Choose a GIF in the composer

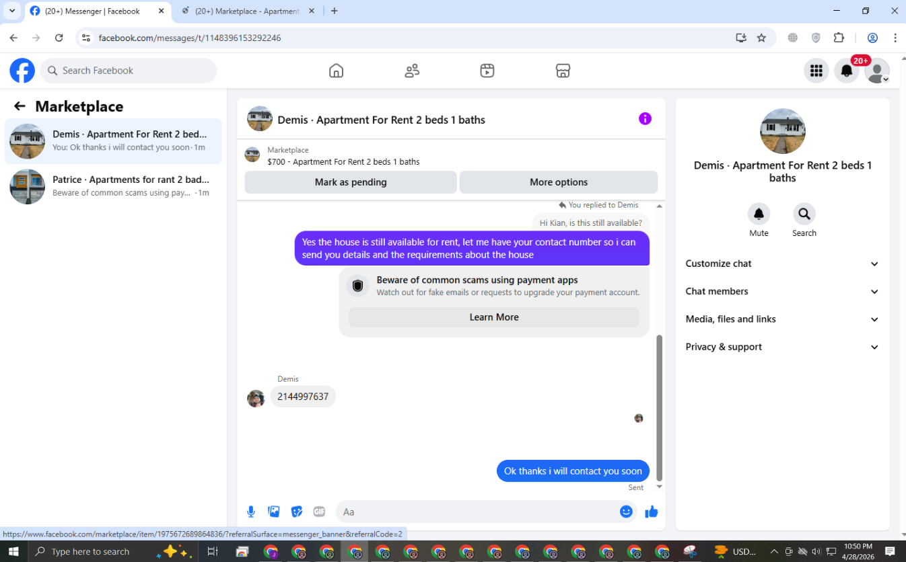tap(319, 512)
